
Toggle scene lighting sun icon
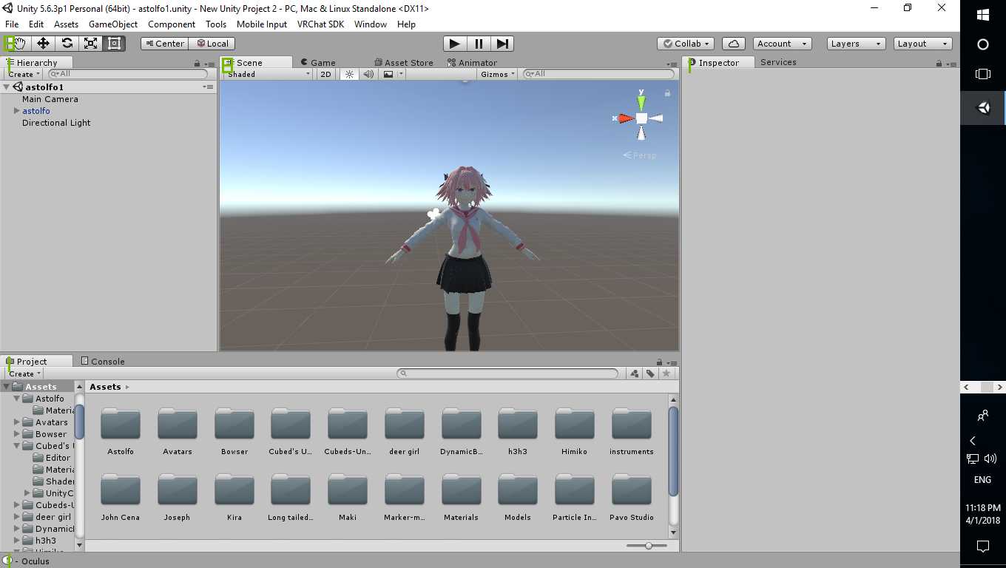(x=349, y=74)
